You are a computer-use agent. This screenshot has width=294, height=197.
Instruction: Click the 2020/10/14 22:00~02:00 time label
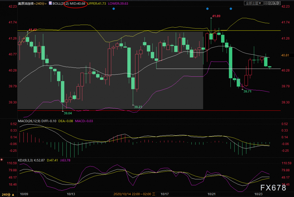tap(134, 194)
